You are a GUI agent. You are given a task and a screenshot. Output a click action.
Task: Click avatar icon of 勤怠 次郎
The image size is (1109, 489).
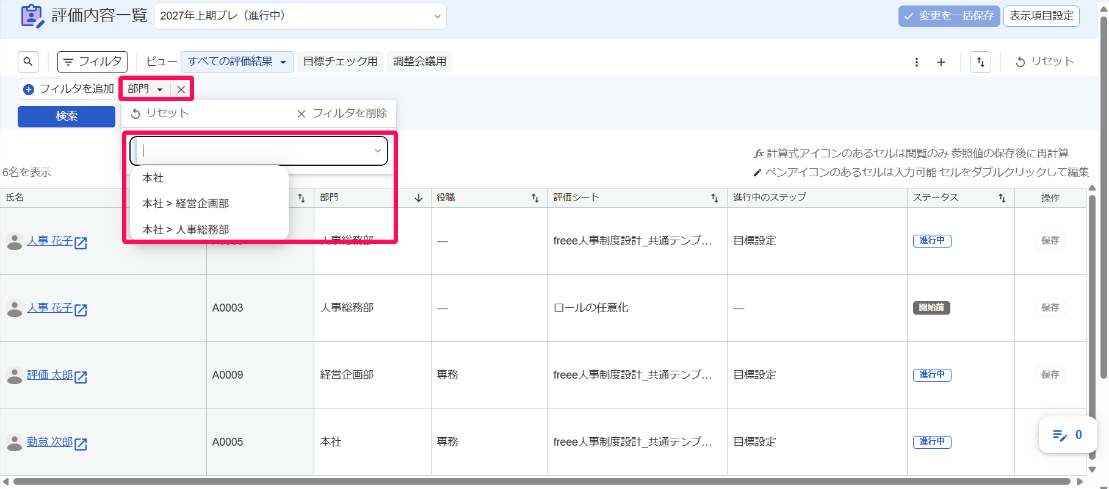(15, 443)
